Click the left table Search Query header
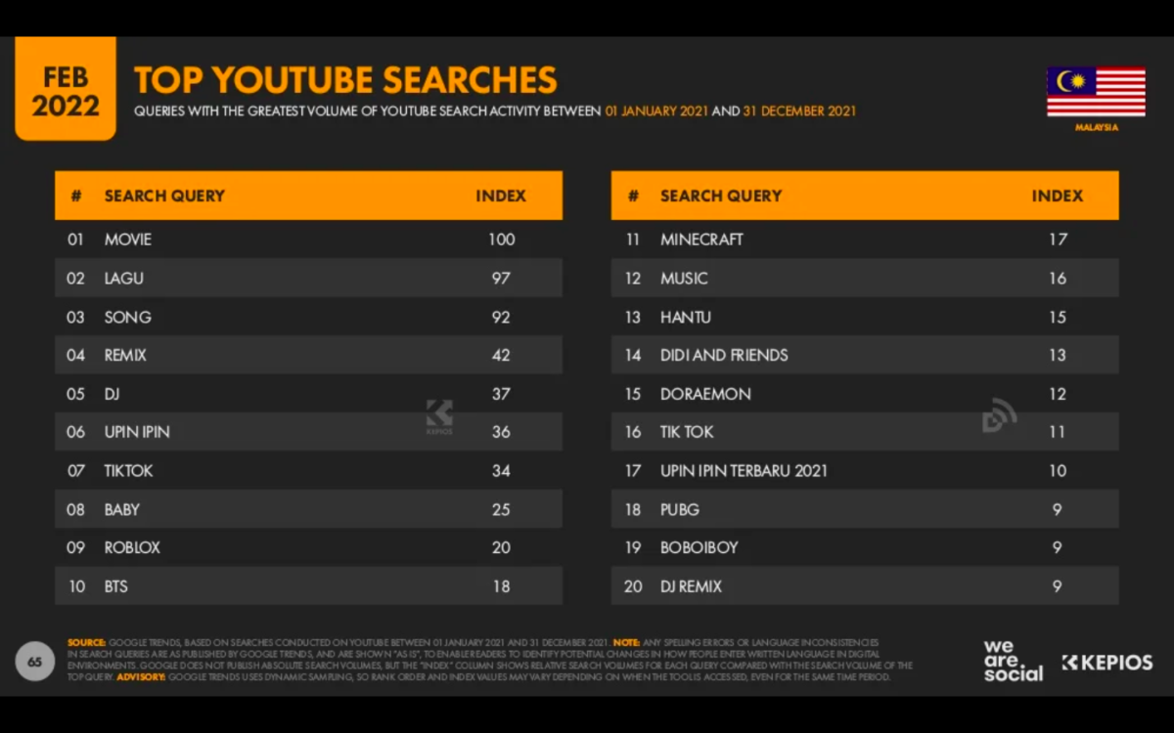This screenshot has width=1174, height=733. coord(164,195)
